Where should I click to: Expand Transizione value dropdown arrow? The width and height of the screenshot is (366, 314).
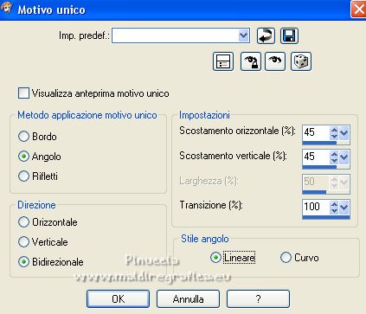344,208
